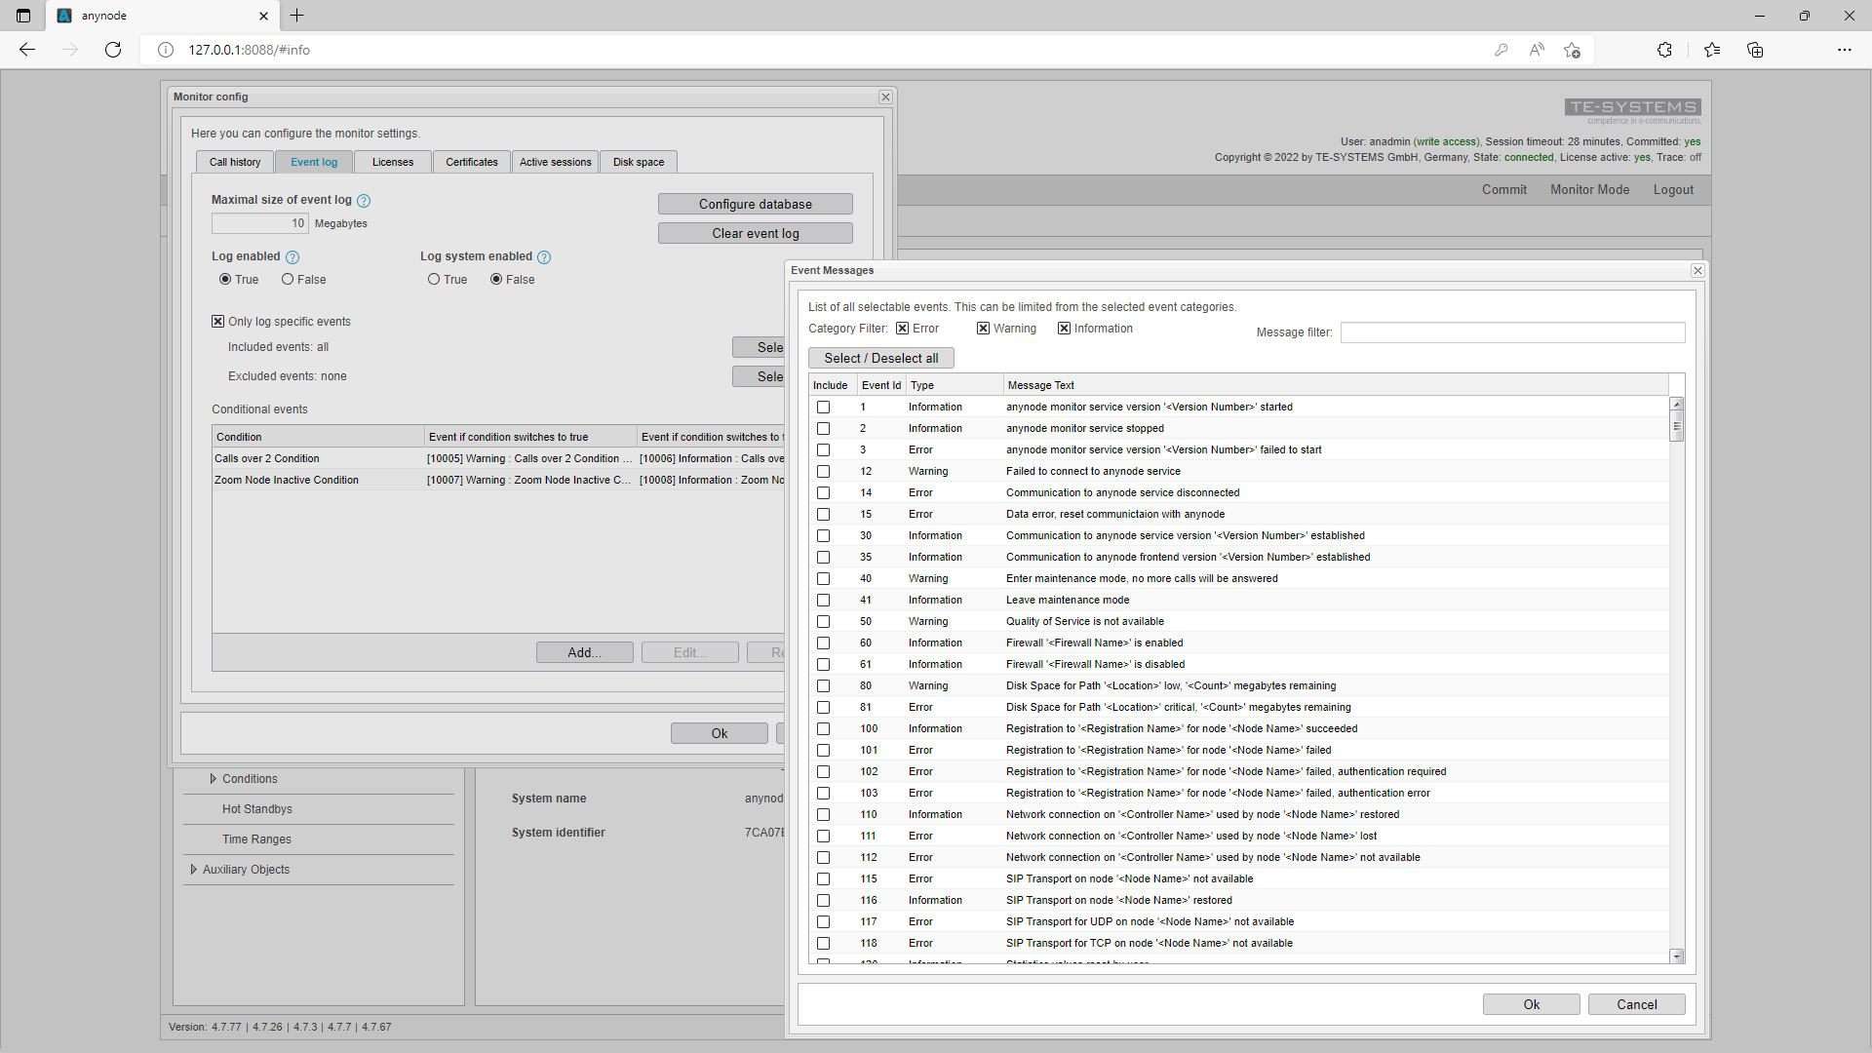Click the Message filter input field
This screenshot has width=1872, height=1053.
1513,332
